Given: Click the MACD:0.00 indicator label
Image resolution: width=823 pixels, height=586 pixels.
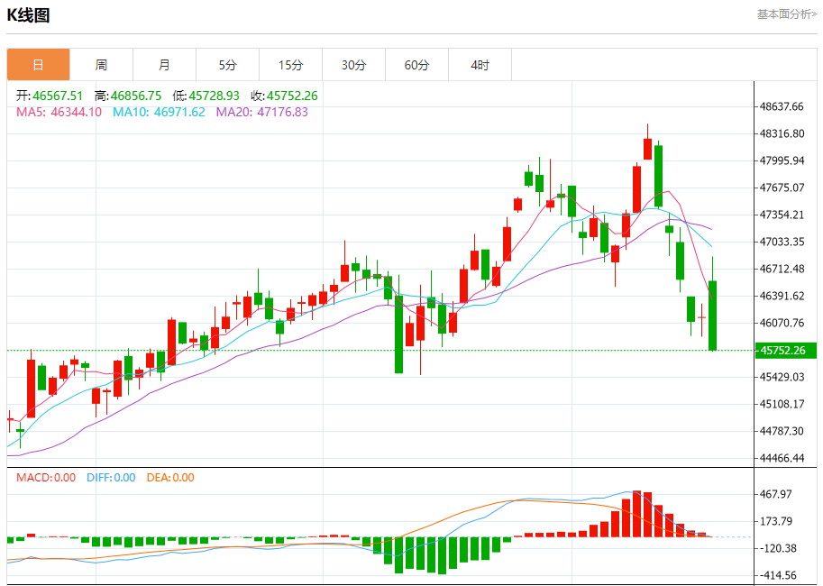Looking at the screenshot, I should coord(46,478).
